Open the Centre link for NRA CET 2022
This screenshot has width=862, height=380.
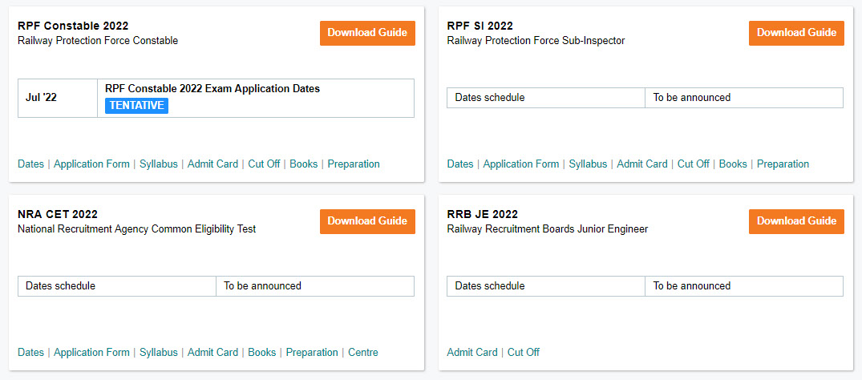[363, 353]
